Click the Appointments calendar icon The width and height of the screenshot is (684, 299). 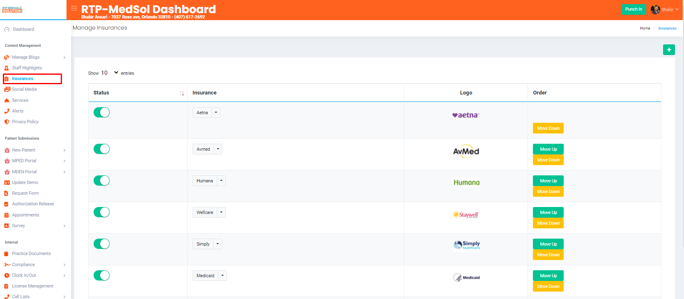click(x=7, y=215)
